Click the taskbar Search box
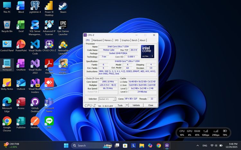The width and height of the screenshot is (241, 150). tap(92, 146)
